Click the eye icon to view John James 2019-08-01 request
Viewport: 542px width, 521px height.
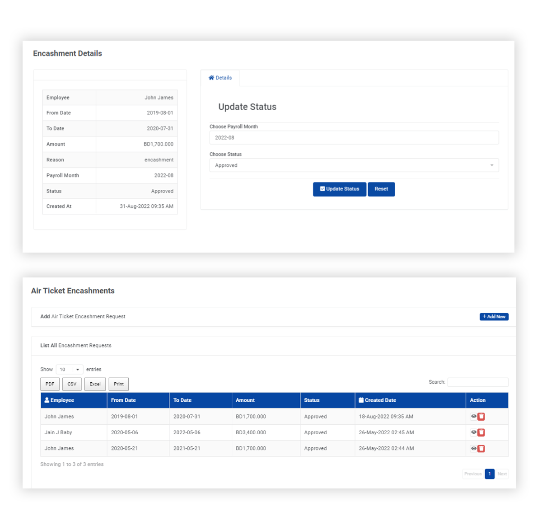coord(473,416)
